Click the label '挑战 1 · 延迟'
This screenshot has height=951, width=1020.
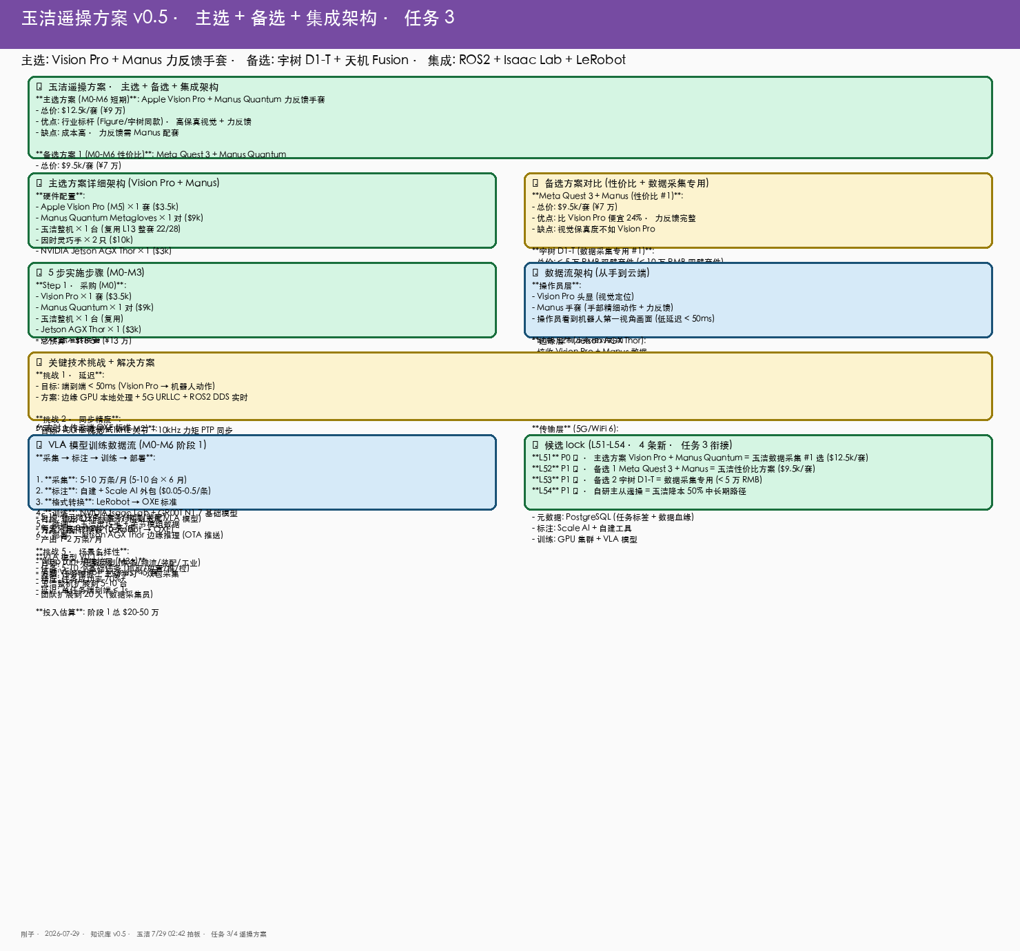pyautogui.click(x=70, y=375)
